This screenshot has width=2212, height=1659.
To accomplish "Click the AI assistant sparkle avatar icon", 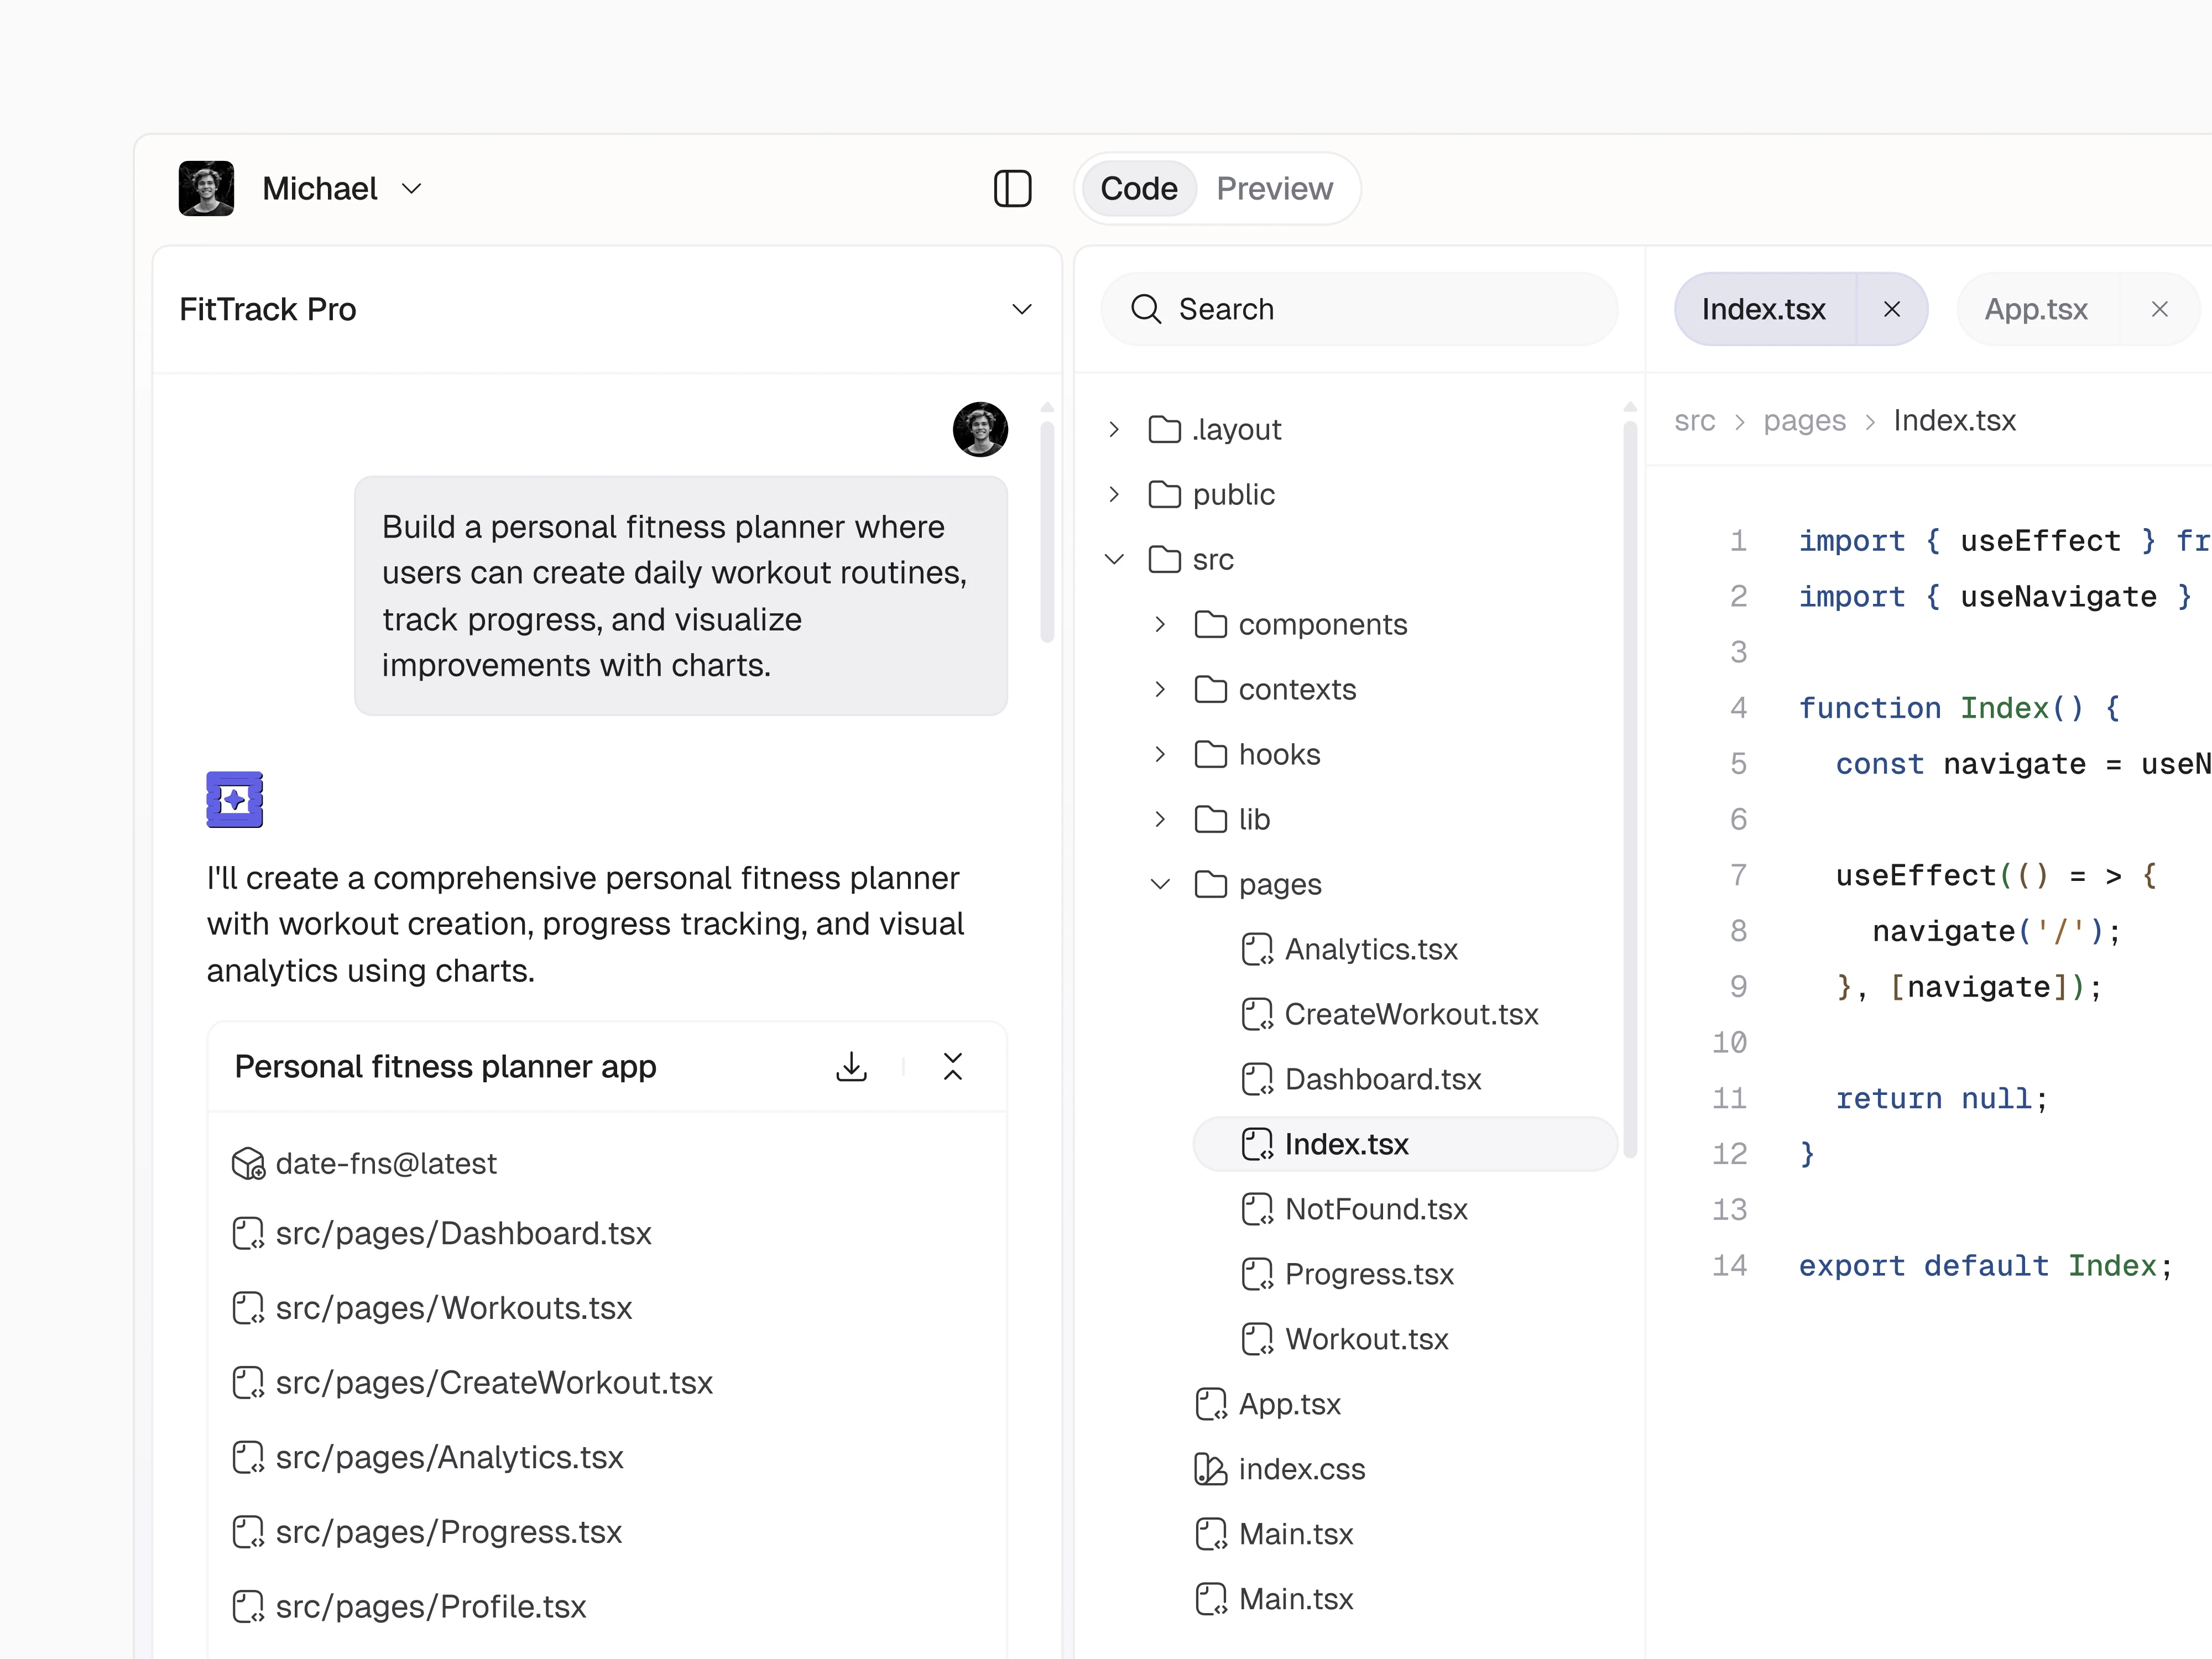I will click(235, 799).
